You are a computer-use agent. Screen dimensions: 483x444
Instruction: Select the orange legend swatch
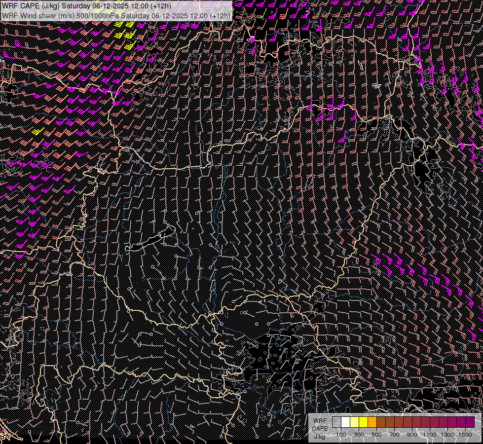coord(372,422)
